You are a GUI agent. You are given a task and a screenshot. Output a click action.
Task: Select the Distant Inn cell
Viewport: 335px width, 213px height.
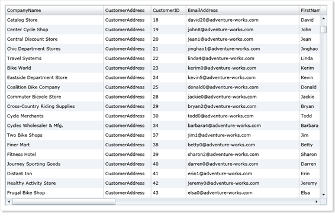tap(54, 173)
